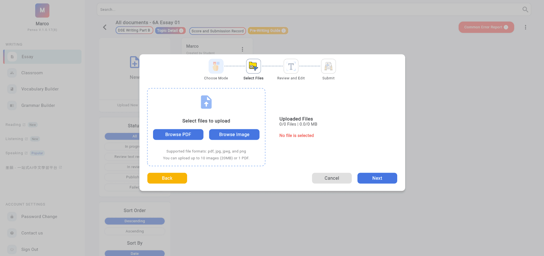Image resolution: width=544 pixels, height=256 pixels.
Task: Click the Search input field
Action: click(x=309, y=10)
